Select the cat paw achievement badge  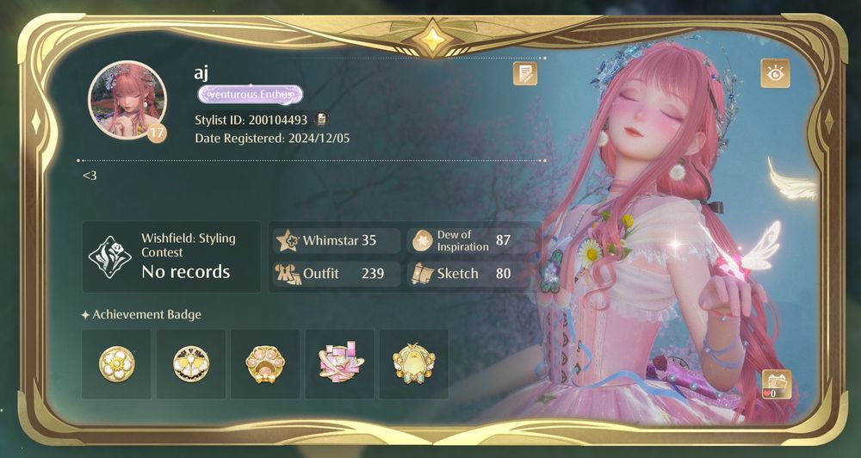(265, 364)
